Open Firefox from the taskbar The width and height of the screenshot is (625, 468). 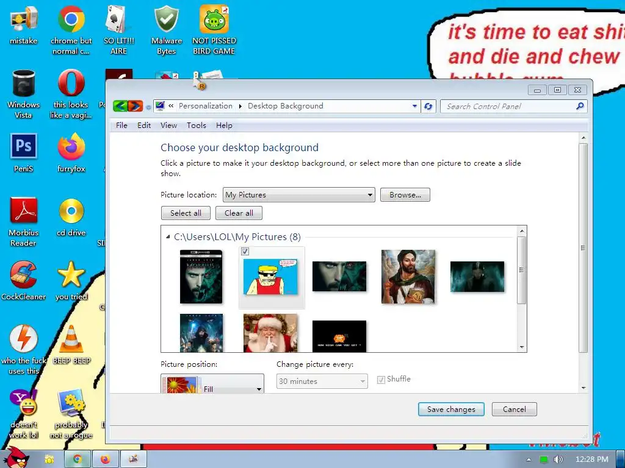point(105,459)
